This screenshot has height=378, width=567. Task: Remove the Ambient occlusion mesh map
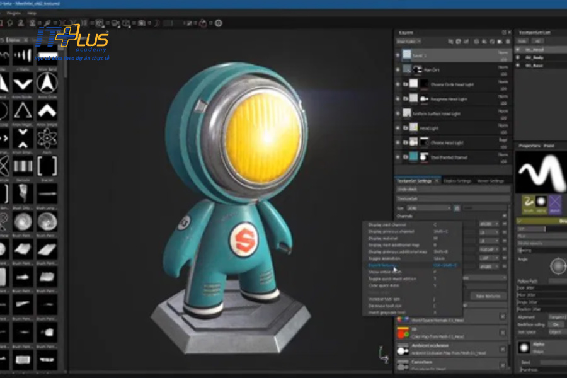click(503, 348)
